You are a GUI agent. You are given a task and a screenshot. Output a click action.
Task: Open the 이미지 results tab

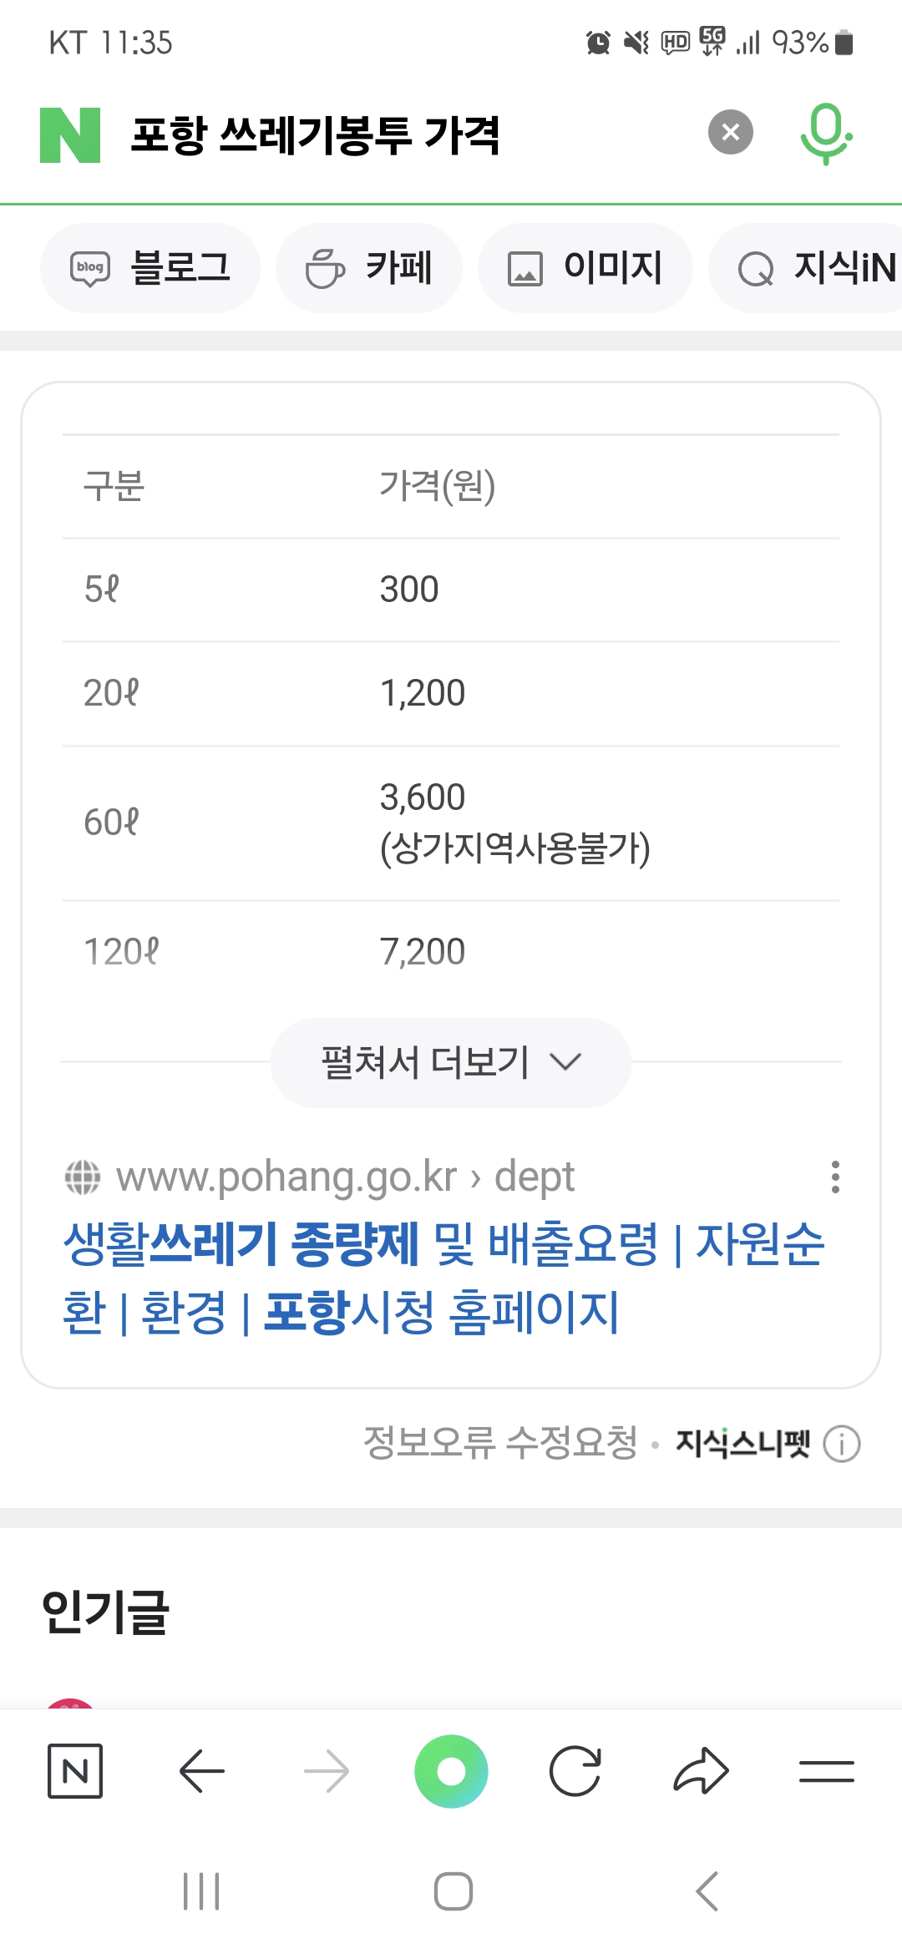[x=585, y=268]
